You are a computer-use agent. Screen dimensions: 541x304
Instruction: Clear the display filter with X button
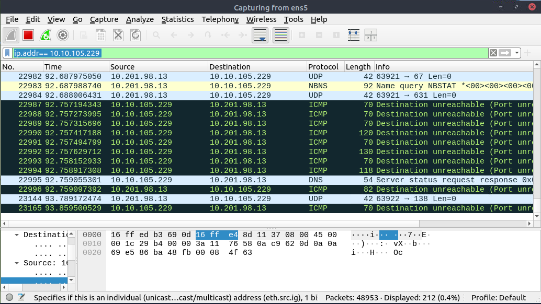click(x=493, y=53)
